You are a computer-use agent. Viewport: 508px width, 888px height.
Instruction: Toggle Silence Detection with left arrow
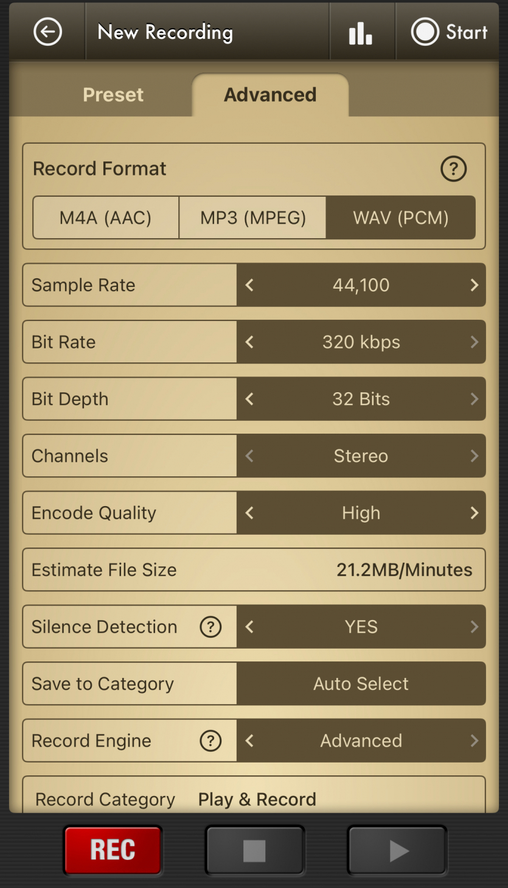pos(249,627)
